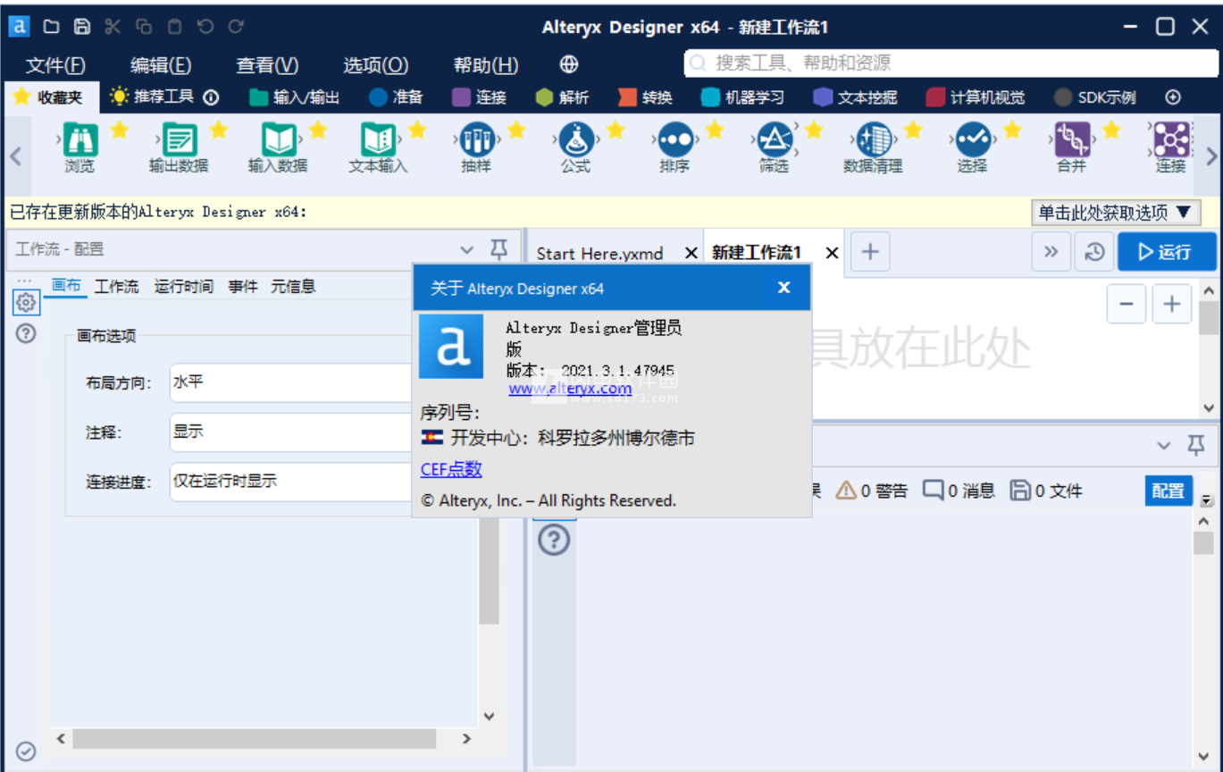Click the new workflow icon in title bar
Viewport: 1223px width, 772px height.
[51, 27]
